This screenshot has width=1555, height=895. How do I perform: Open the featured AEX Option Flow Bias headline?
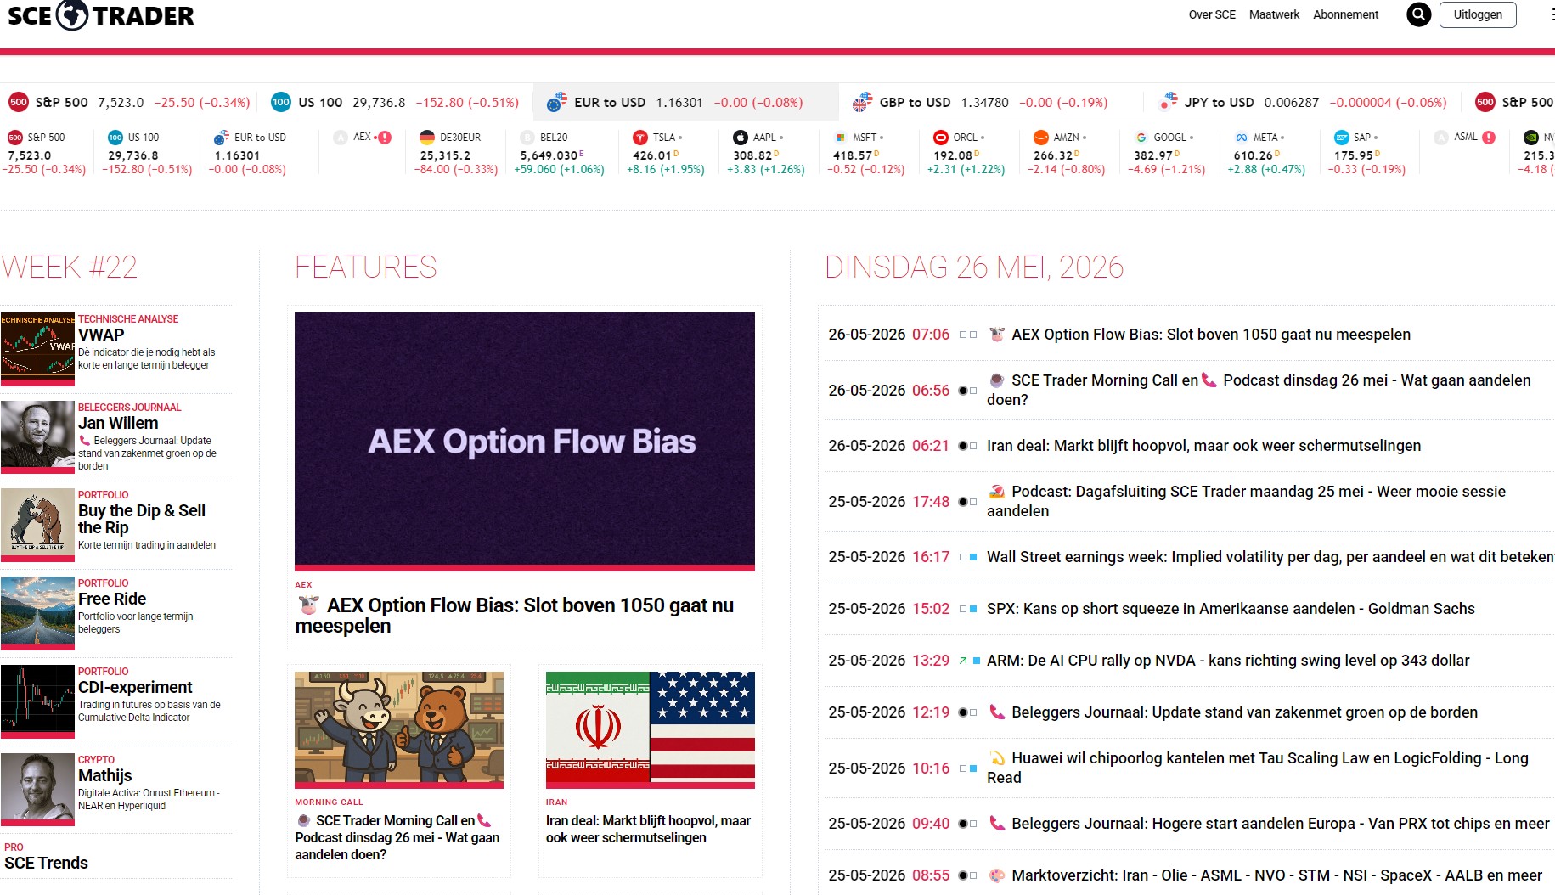pyautogui.click(x=515, y=616)
